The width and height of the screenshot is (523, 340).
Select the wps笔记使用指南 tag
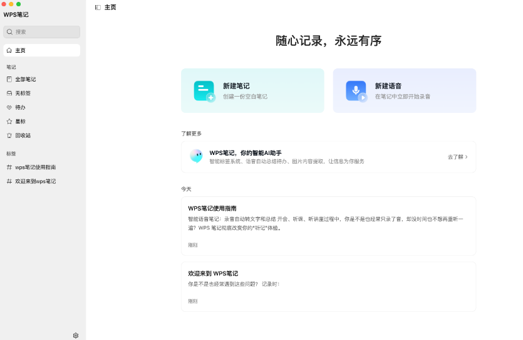click(x=42, y=167)
